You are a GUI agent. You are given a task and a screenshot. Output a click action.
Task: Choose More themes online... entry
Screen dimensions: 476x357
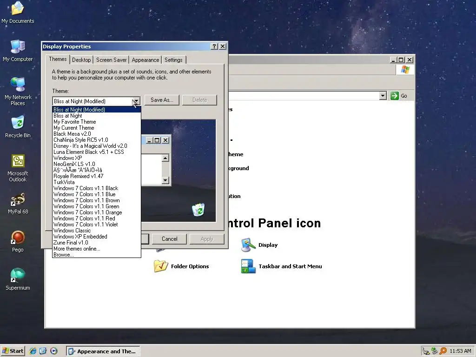97,249
